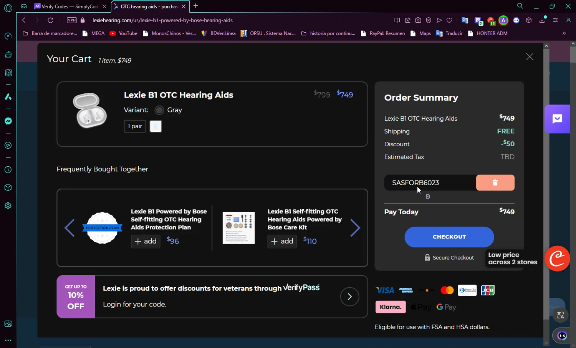
Task: Take a snapshot with camera icon
Action: pyautogui.click(x=418, y=20)
